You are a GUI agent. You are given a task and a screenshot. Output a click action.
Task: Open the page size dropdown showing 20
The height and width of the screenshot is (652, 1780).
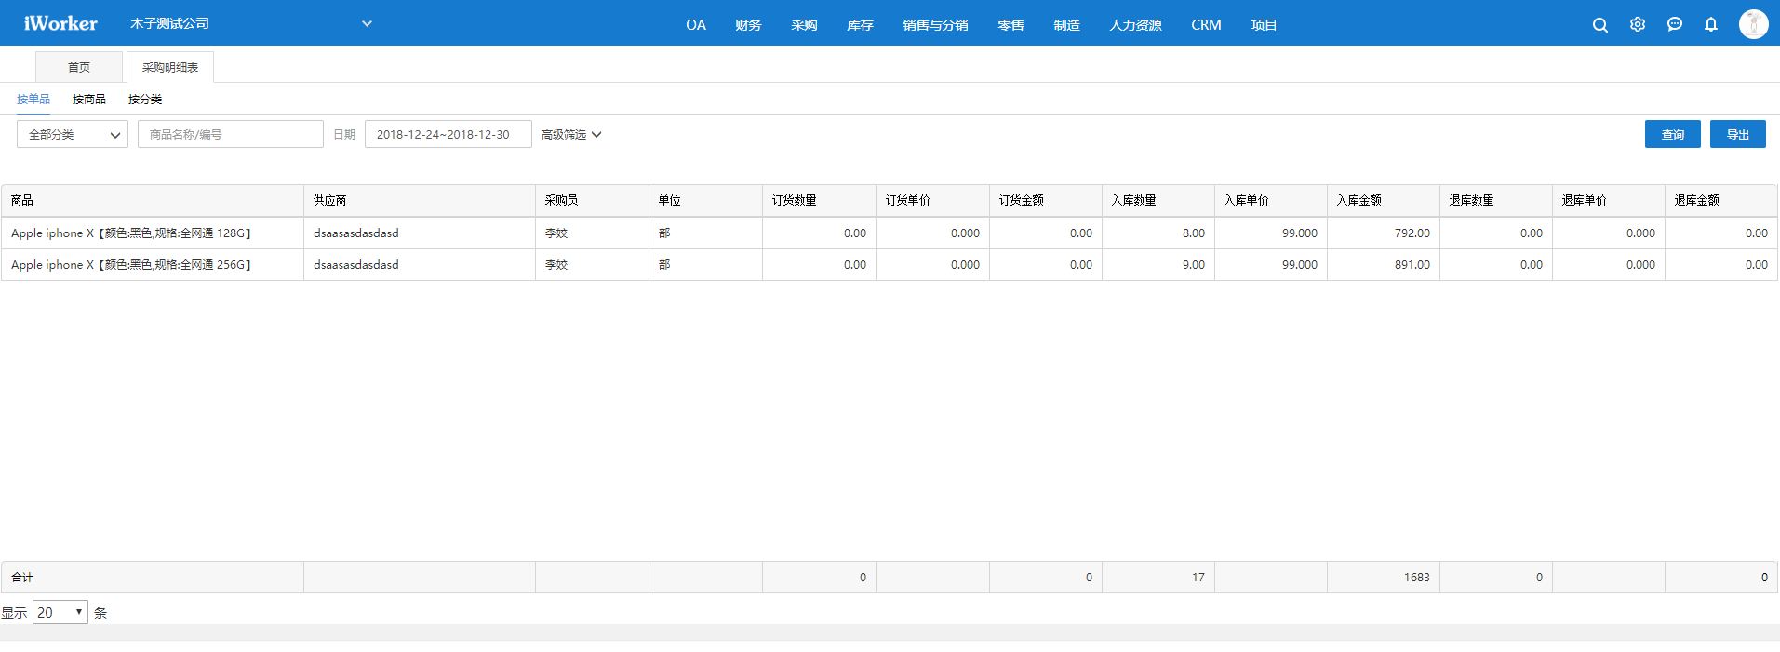pyautogui.click(x=60, y=612)
